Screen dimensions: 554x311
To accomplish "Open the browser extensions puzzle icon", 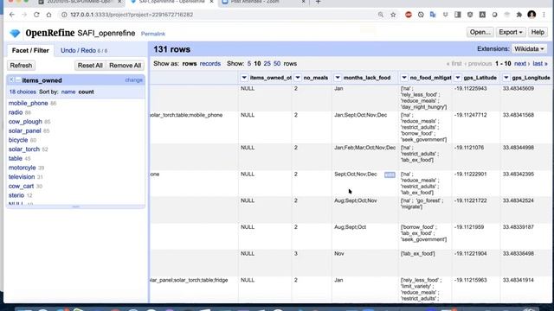I will (519, 15).
